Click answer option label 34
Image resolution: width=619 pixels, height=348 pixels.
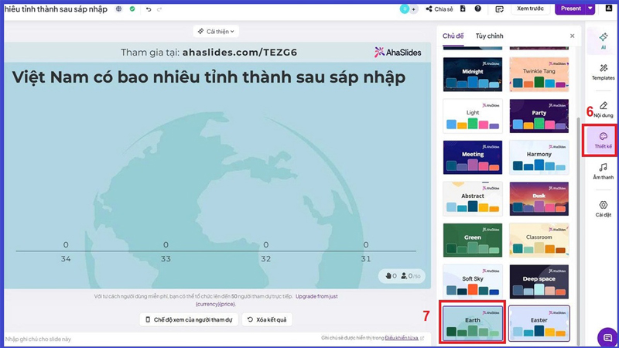(66, 259)
